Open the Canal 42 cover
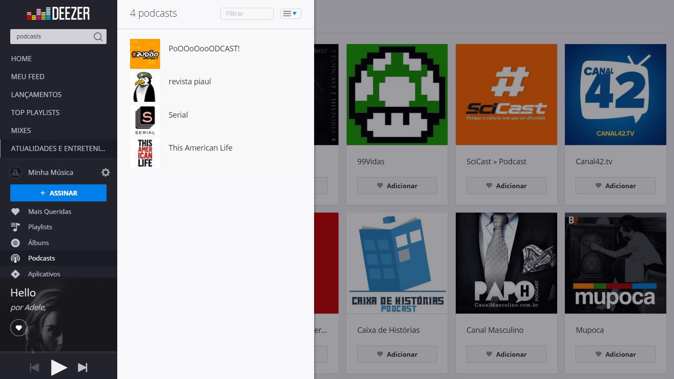674x379 pixels. 615,95
